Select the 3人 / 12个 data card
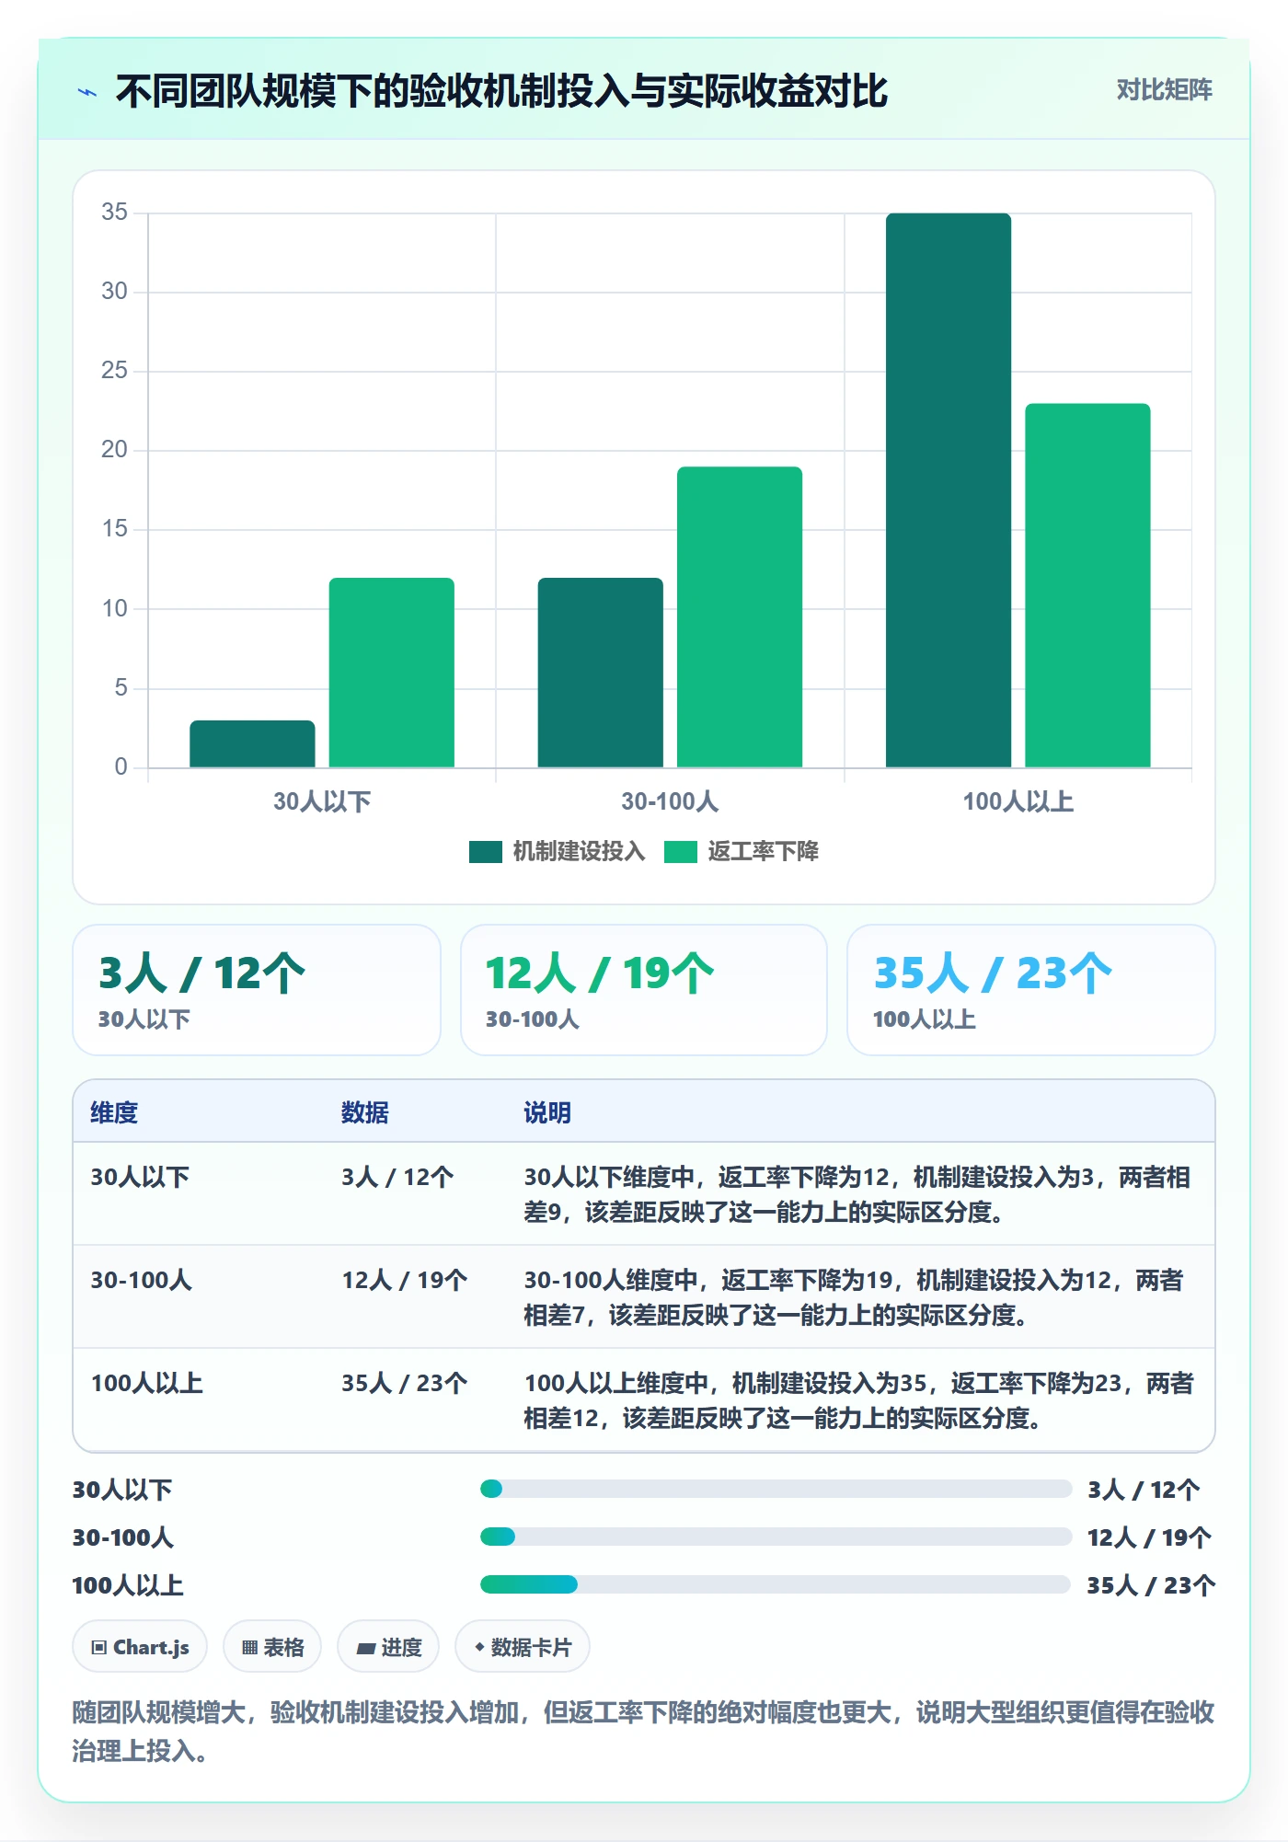Viewport: 1288px width, 1842px height. (257, 990)
